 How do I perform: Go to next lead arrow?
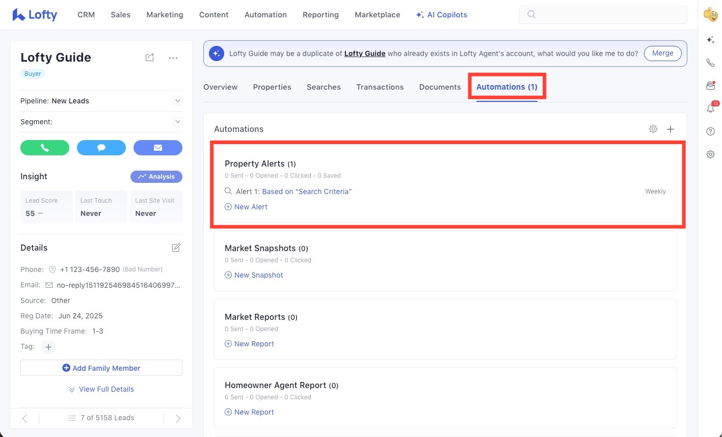point(178,418)
